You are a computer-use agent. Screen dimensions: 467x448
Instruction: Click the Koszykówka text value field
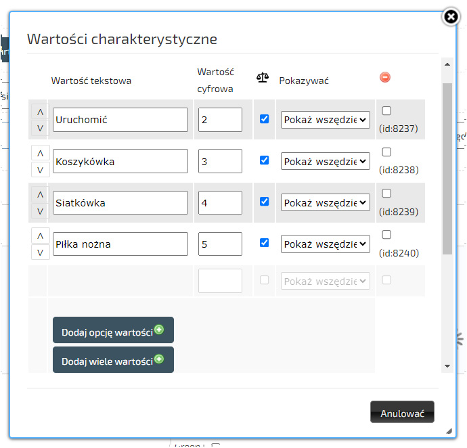[120, 162]
